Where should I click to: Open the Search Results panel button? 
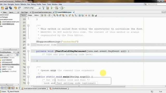13,91
